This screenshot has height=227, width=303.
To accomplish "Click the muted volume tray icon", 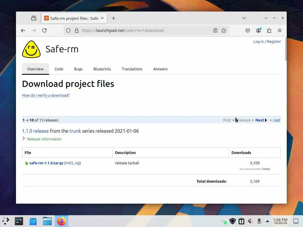I will 250,221.
